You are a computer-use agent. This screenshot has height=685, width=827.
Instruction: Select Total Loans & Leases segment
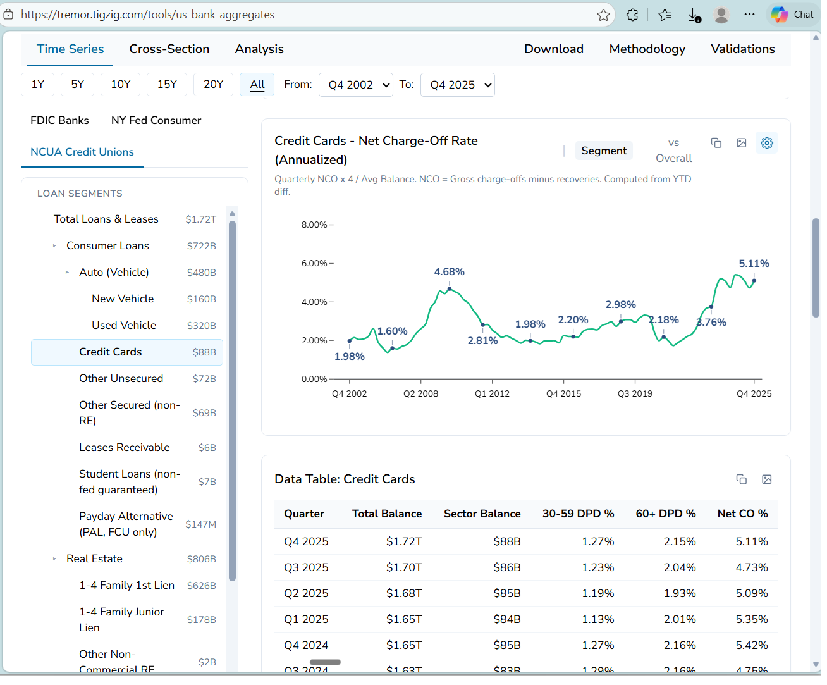[x=127, y=219]
